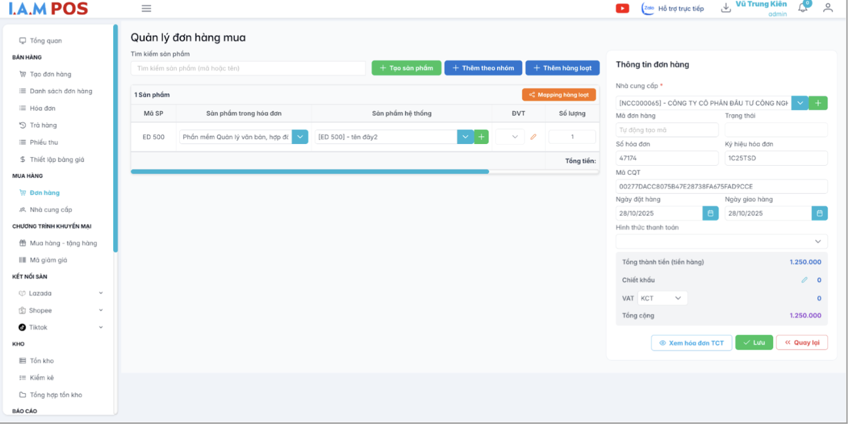
Task: Click the horizontal scrollbar under product table
Action: pyautogui.click(x=310, y=172)
